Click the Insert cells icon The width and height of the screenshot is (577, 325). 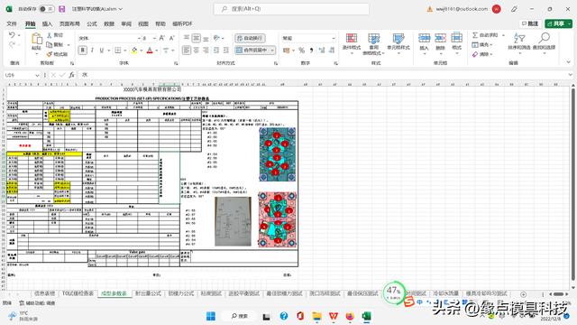point(424,38)
